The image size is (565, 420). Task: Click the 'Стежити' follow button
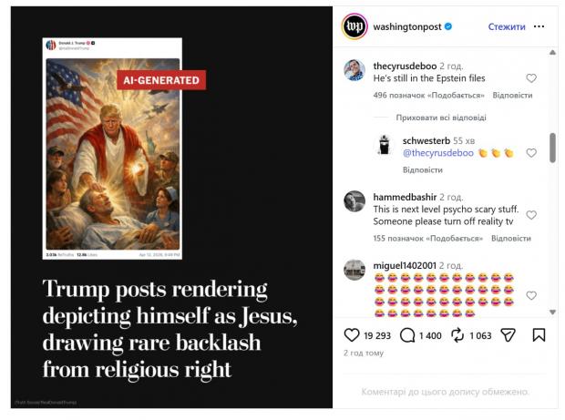tap(506, 27)
